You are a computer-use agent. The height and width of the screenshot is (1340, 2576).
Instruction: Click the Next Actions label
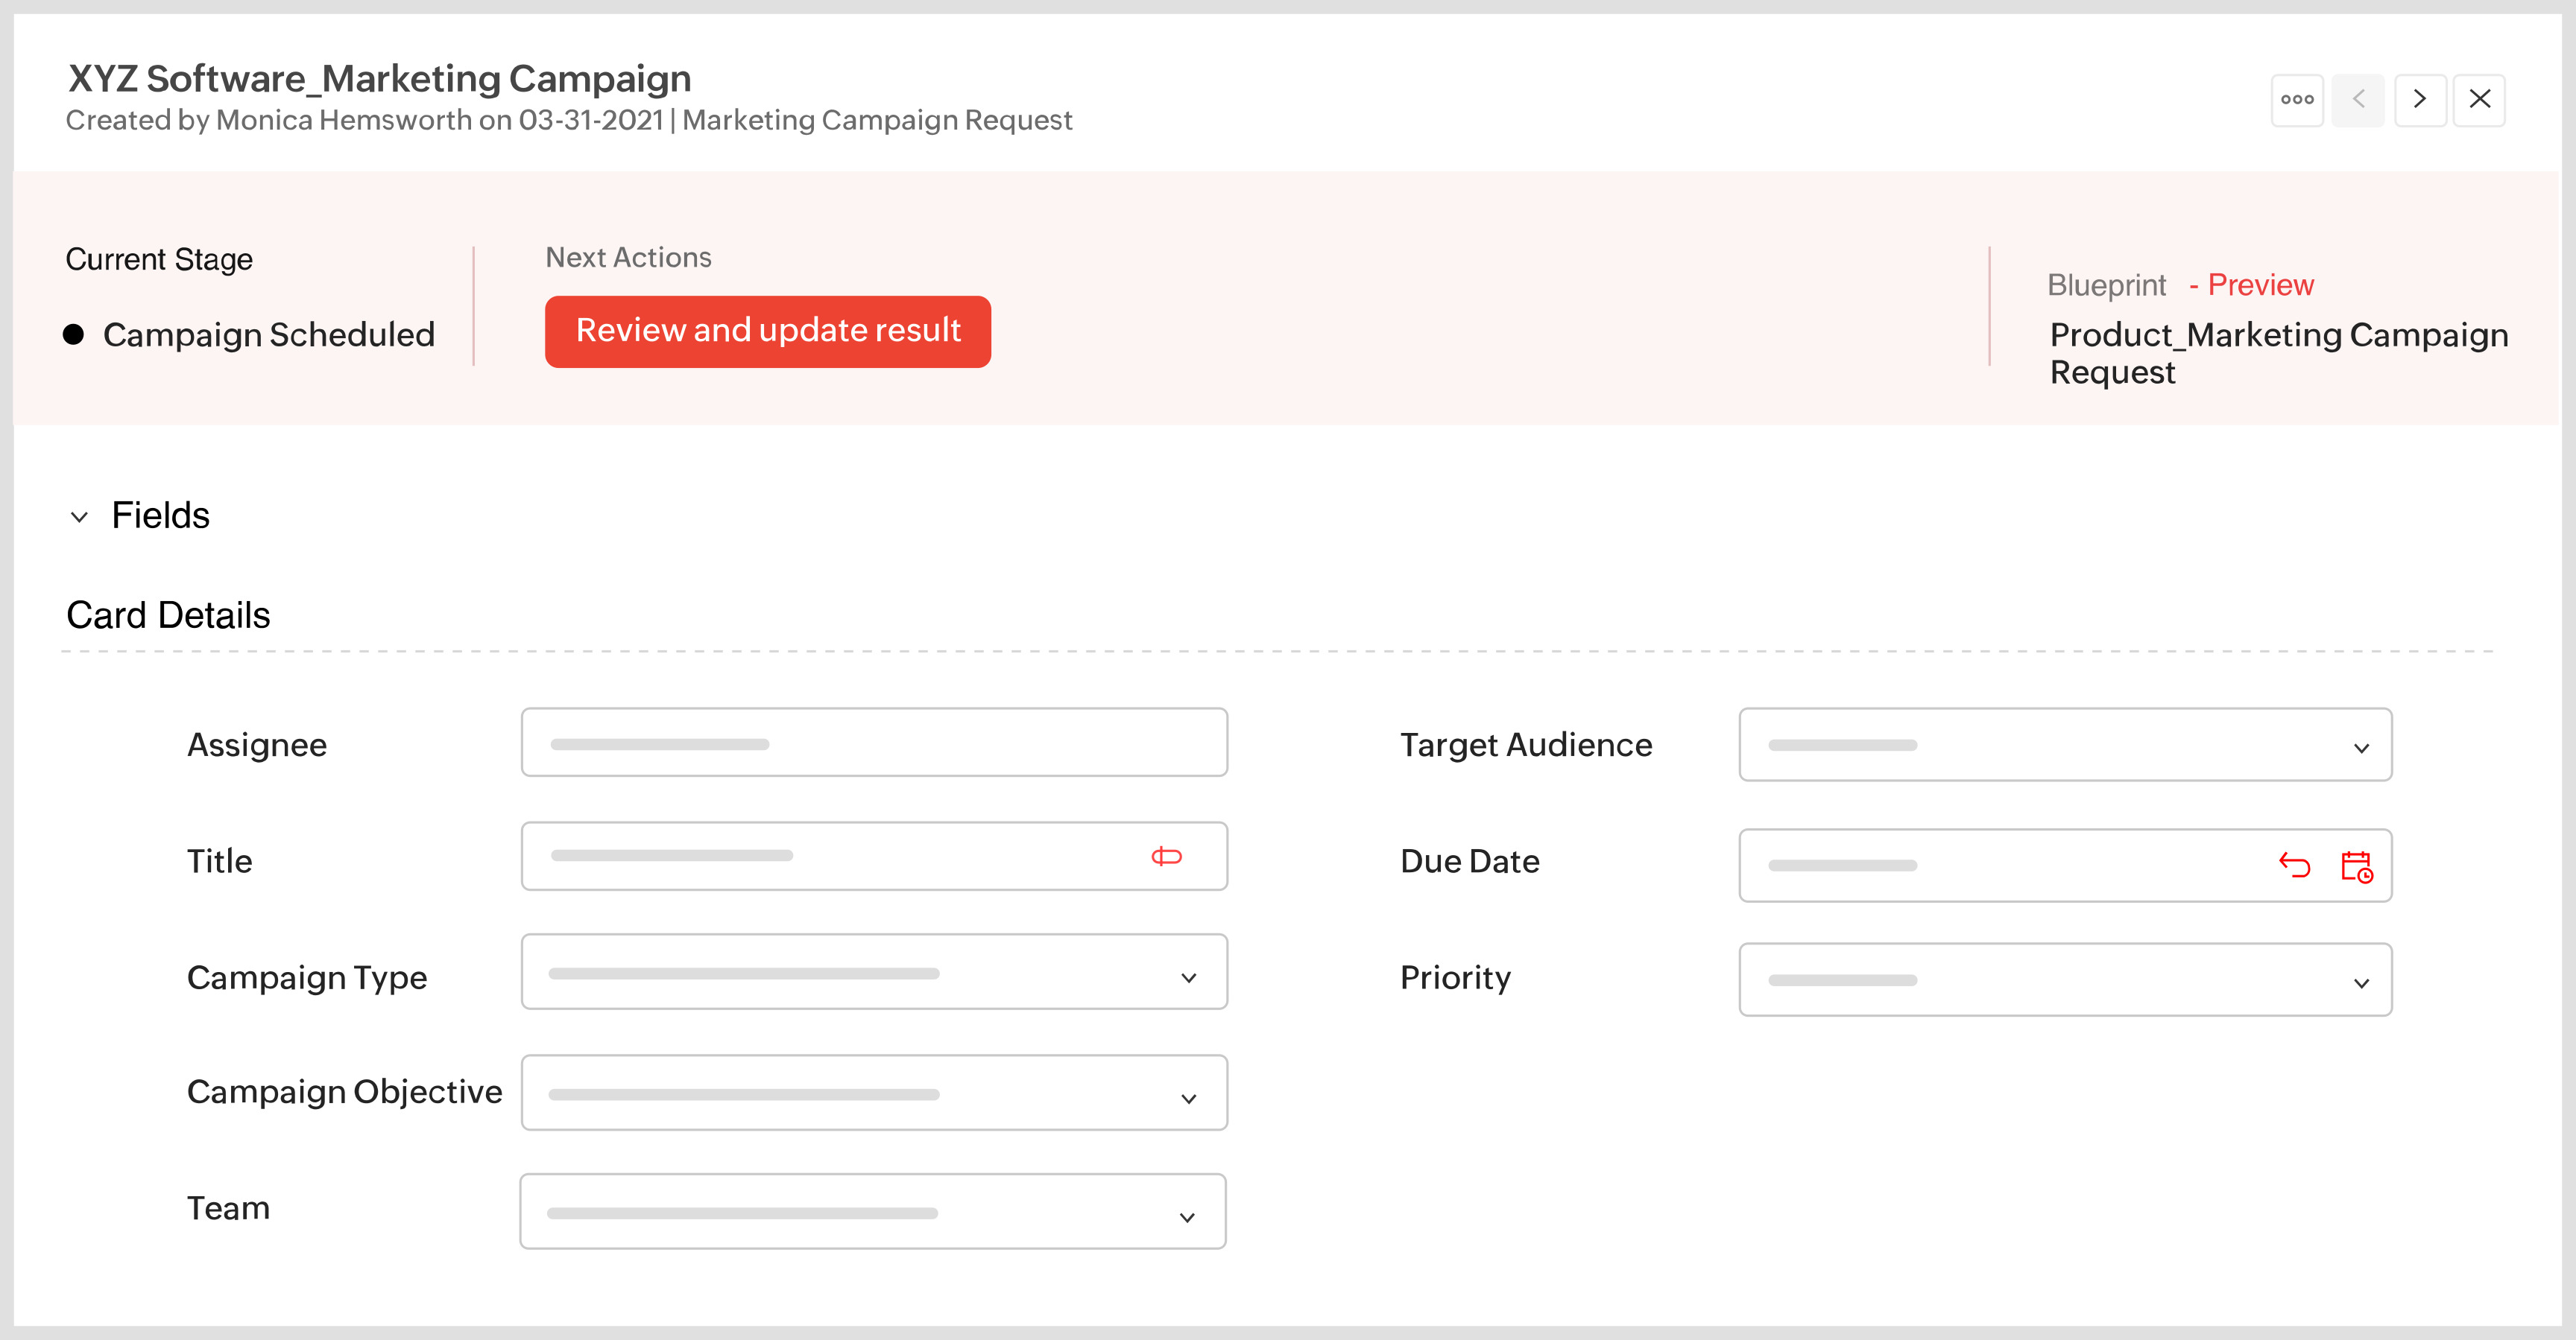[628, 258]
